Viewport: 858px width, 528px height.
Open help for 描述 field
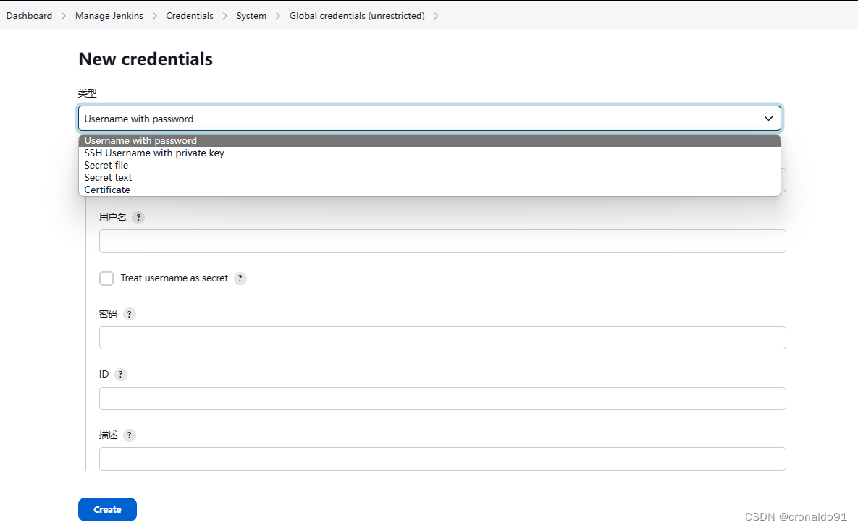129,435
